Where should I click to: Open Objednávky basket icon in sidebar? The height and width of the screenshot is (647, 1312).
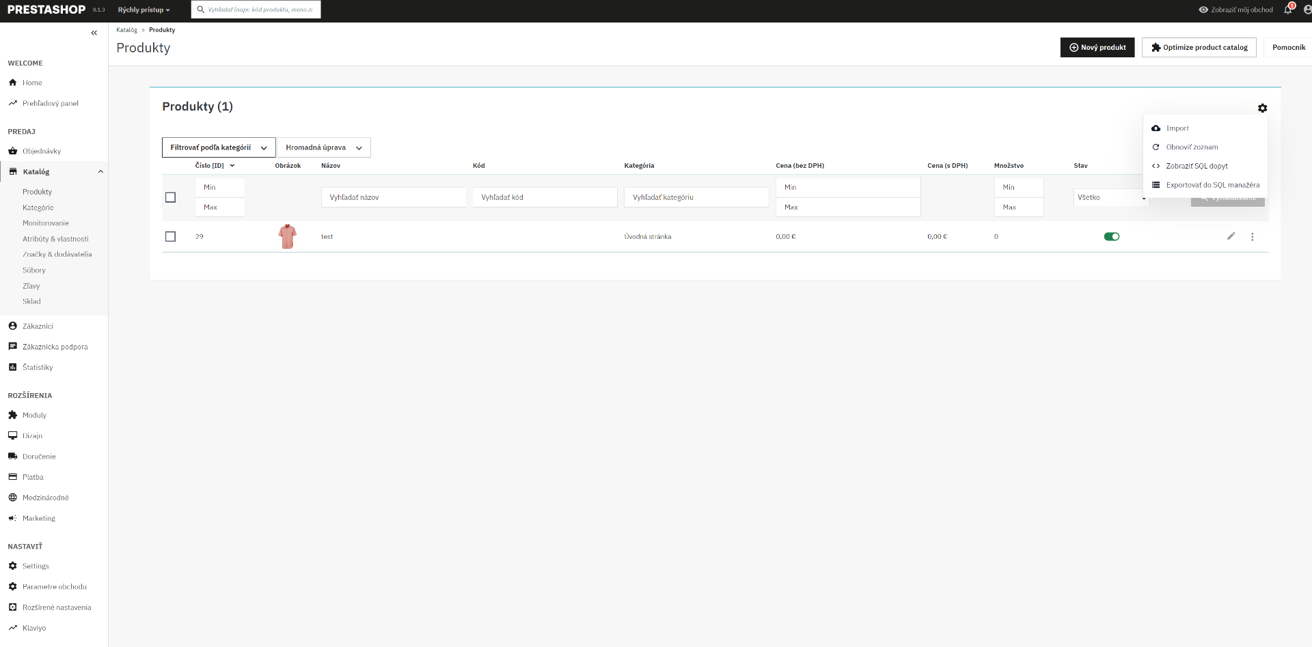coord(12,151)
